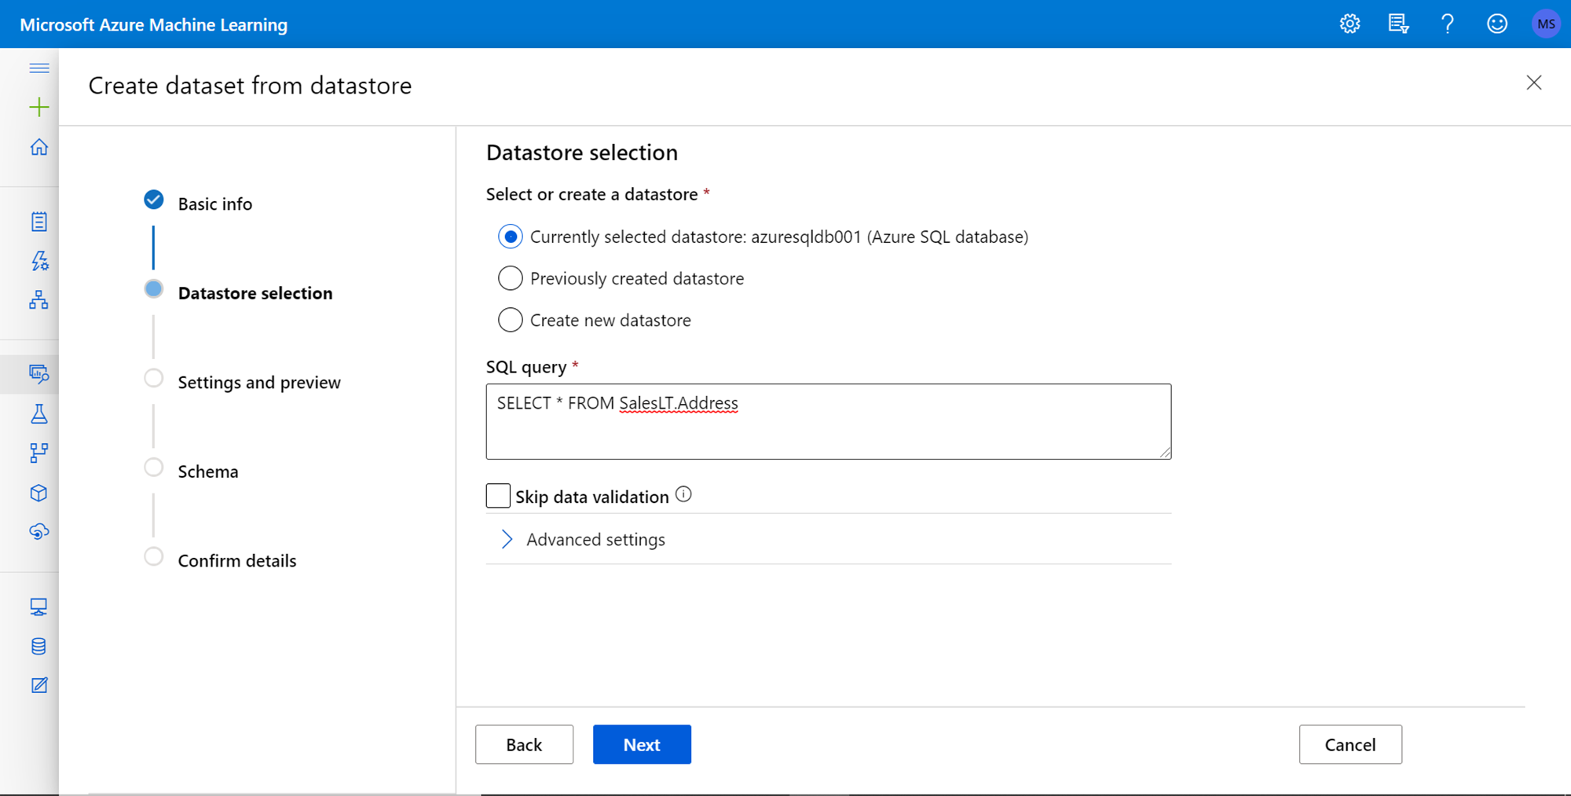
Task: Toggle the hamburger navigation menu
Action: point(38,68)
